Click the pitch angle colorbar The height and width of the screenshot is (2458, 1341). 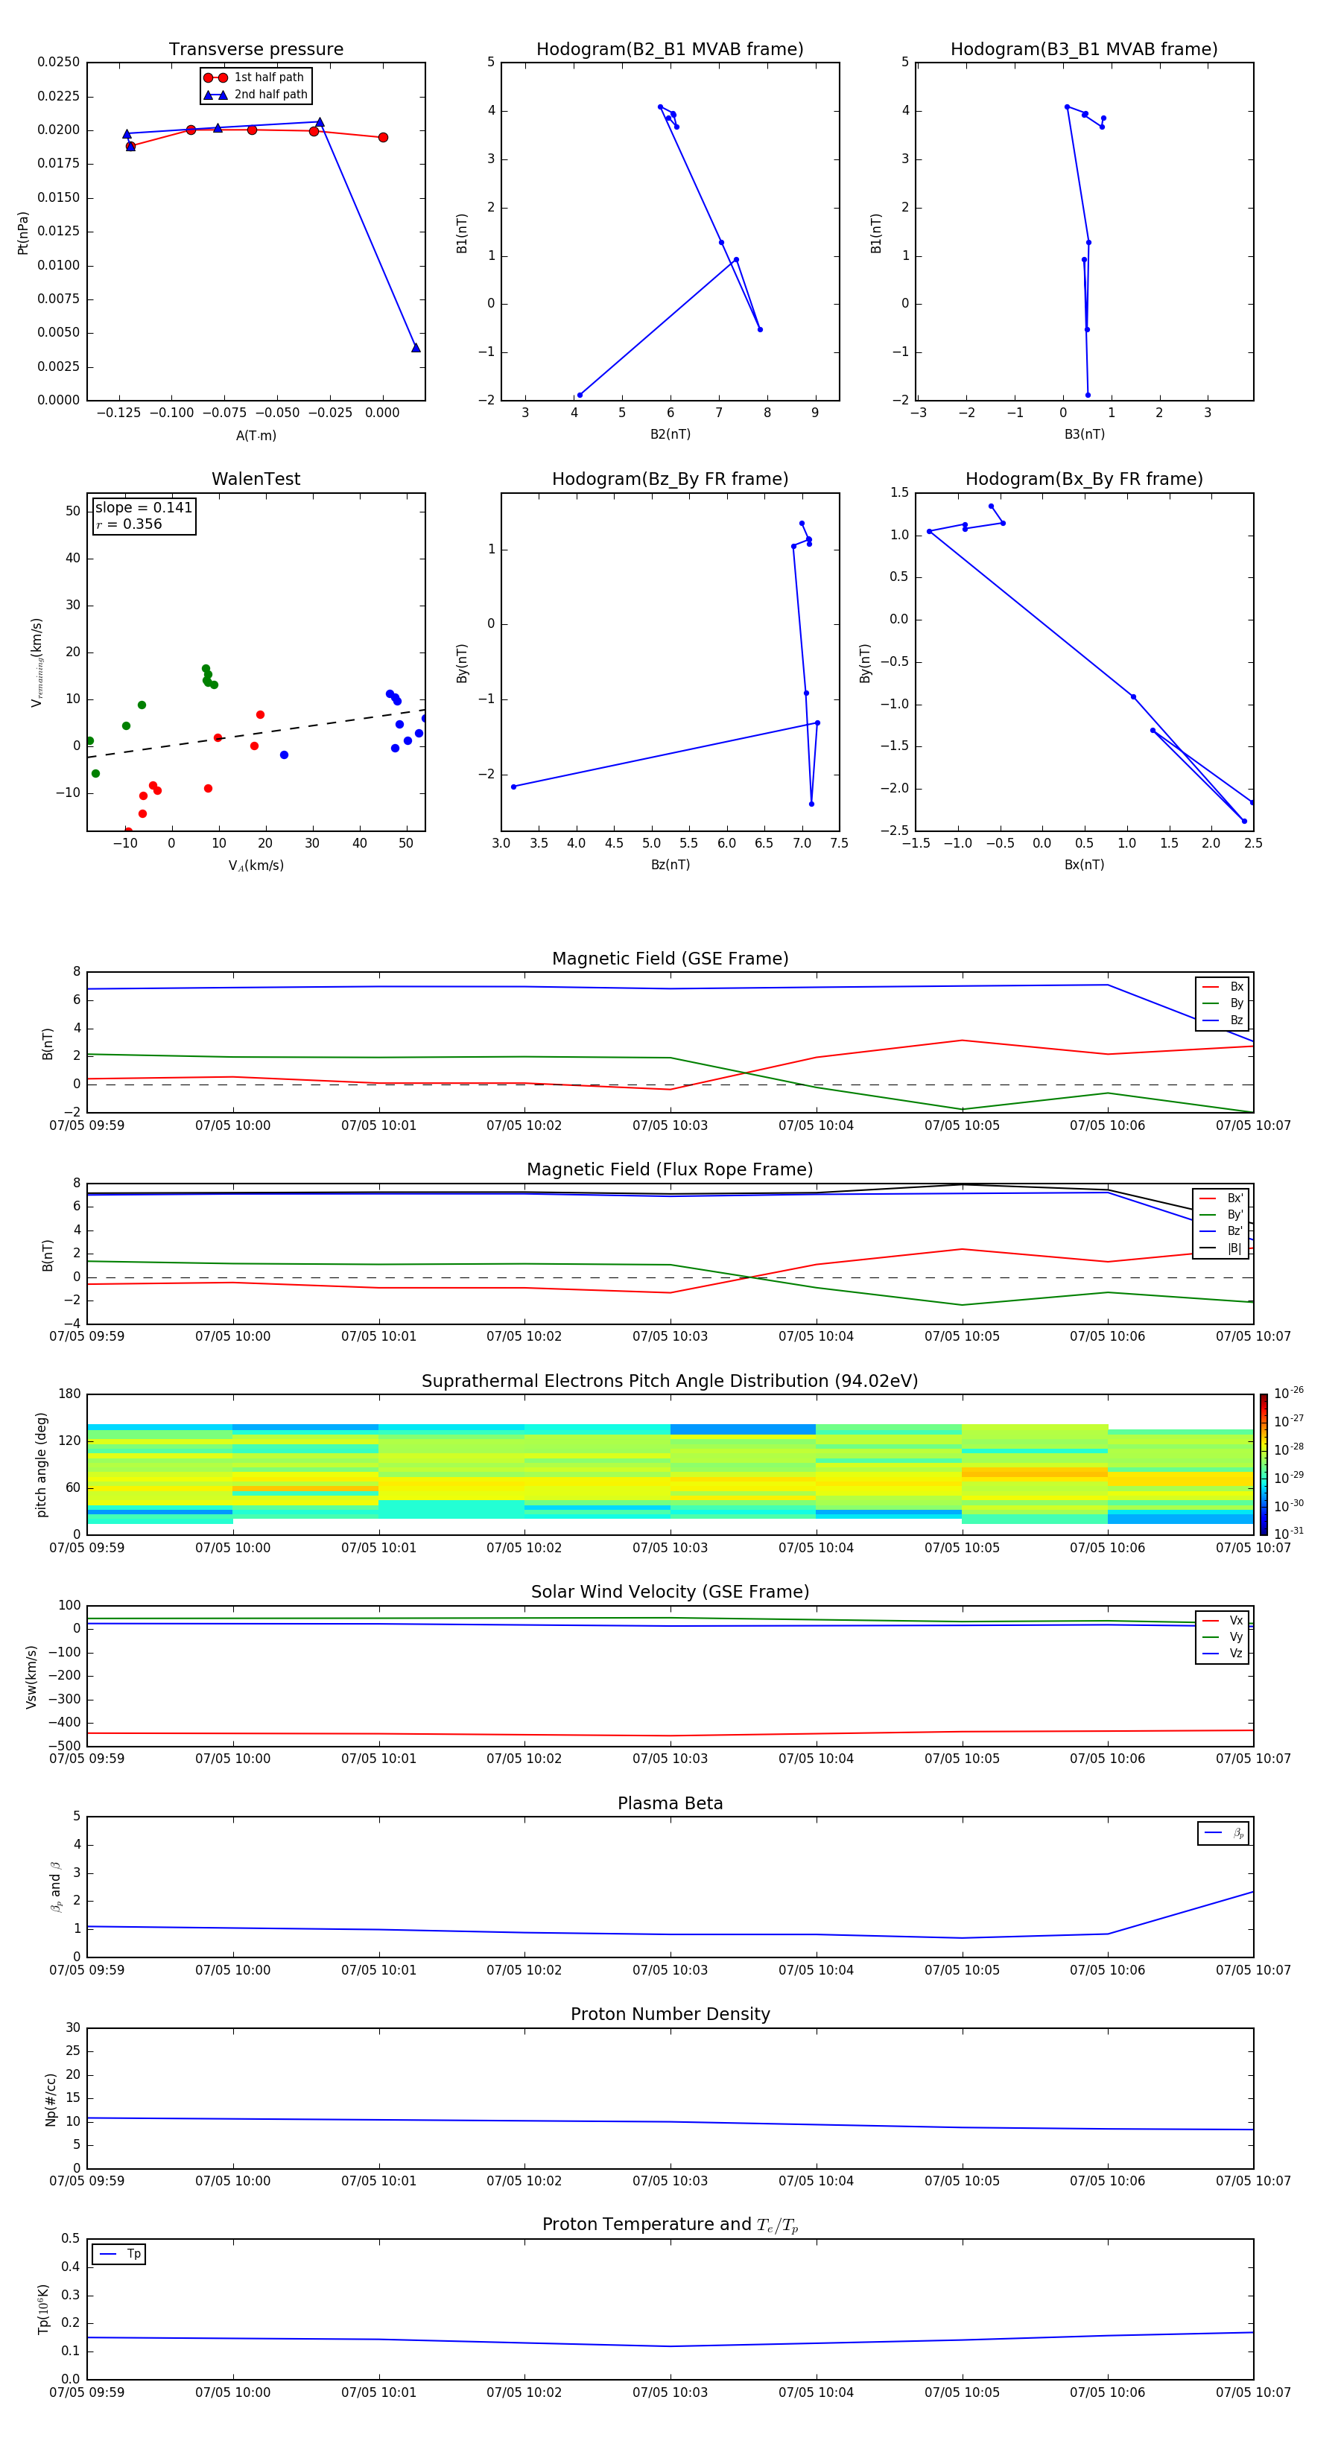coord(1264,1464)
